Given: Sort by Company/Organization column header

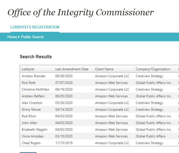Looking at the screenshot, I should click(x=153, y=69).
